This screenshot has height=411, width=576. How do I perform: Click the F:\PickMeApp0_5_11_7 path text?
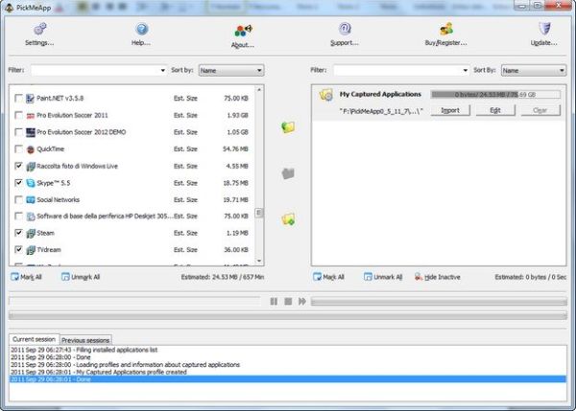[x=381, y=111]
